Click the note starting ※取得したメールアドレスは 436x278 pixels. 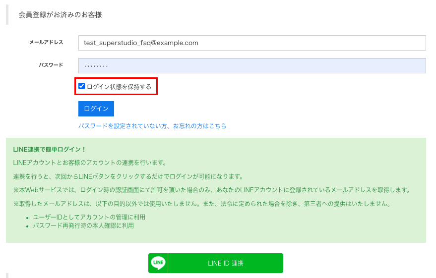click(202, 204)
